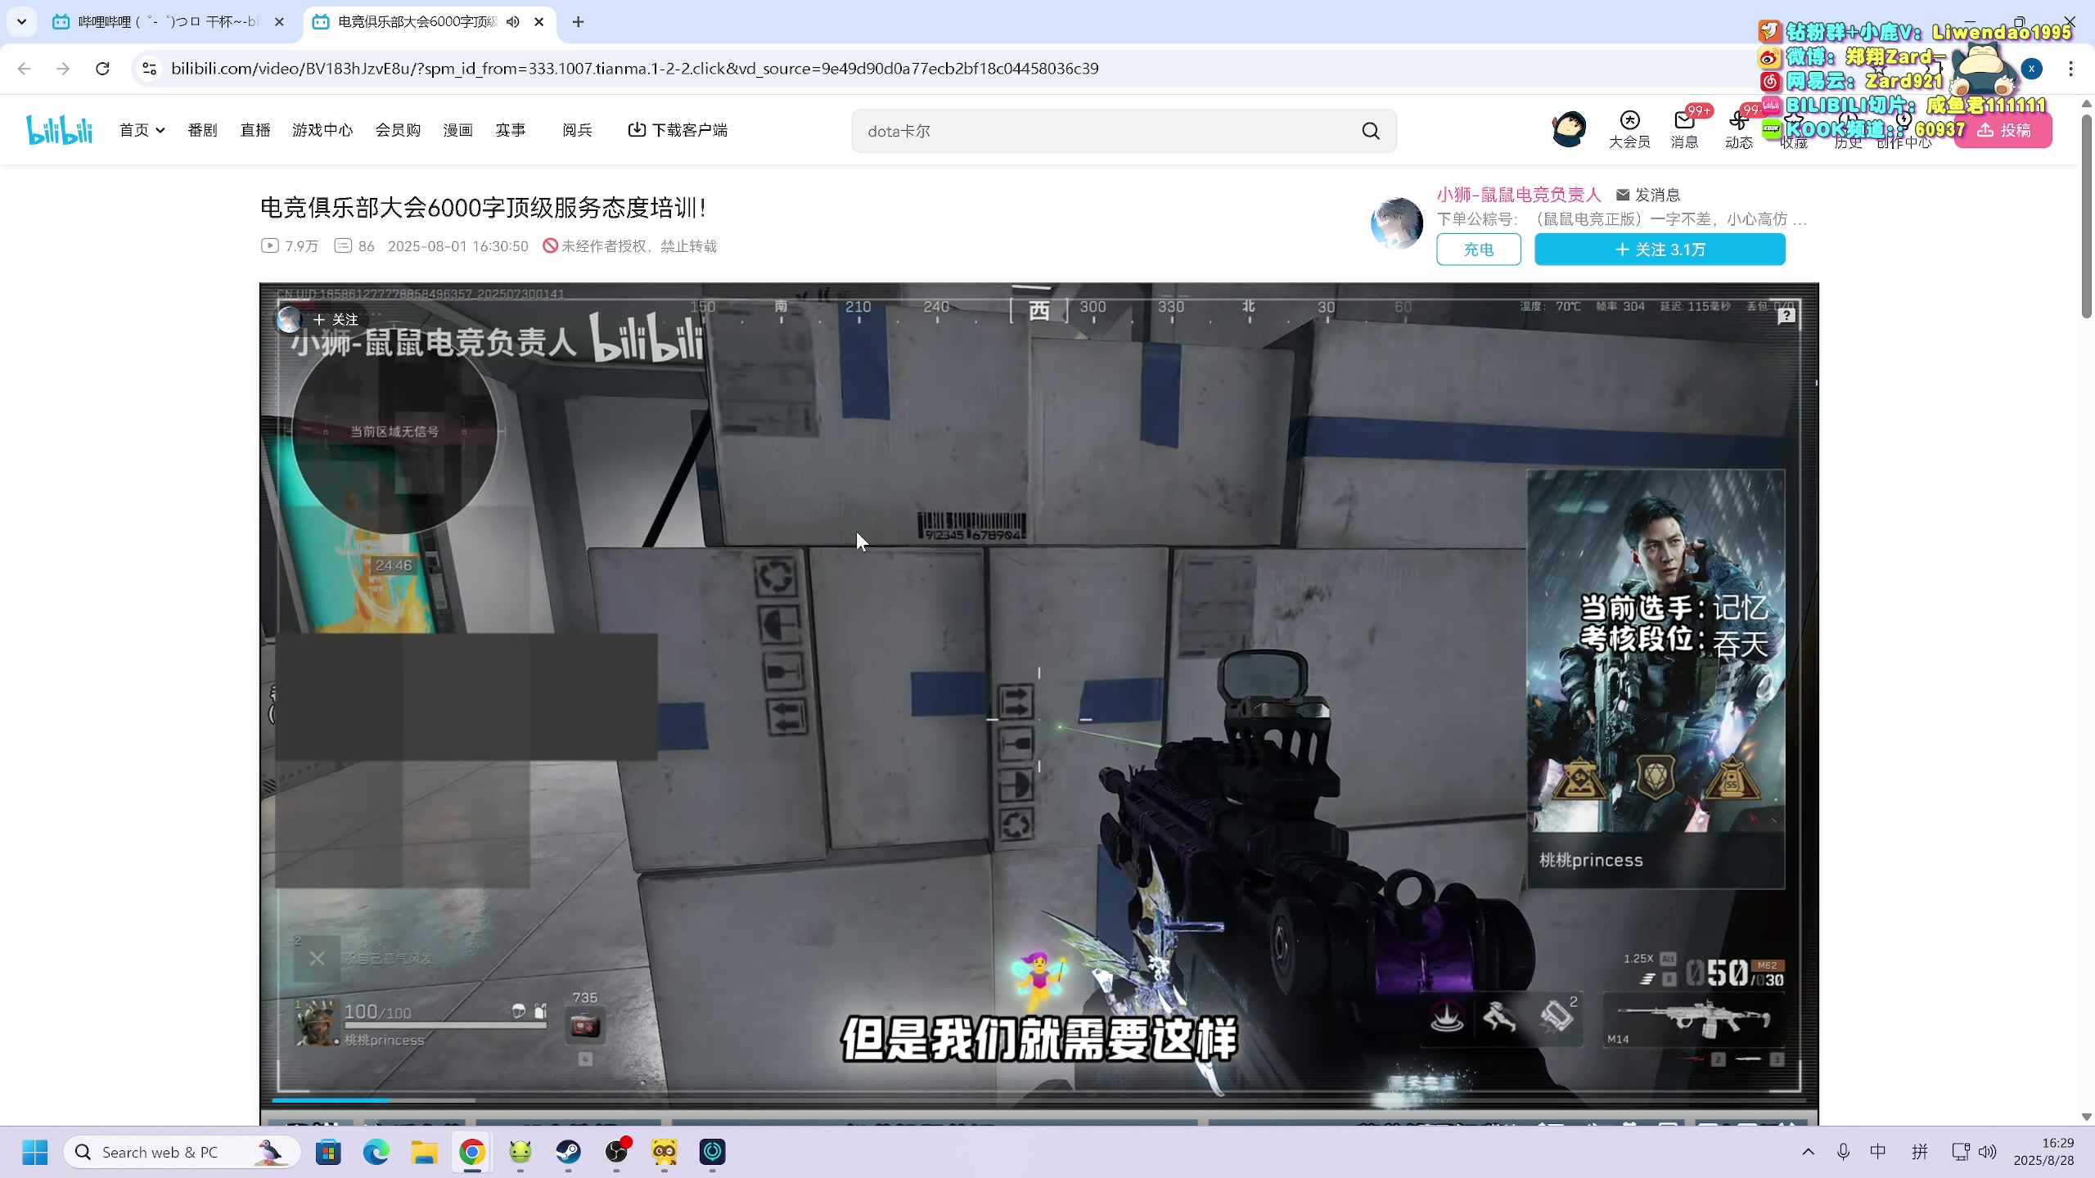Open the 番剧 menu item

[x=202, y=130]
